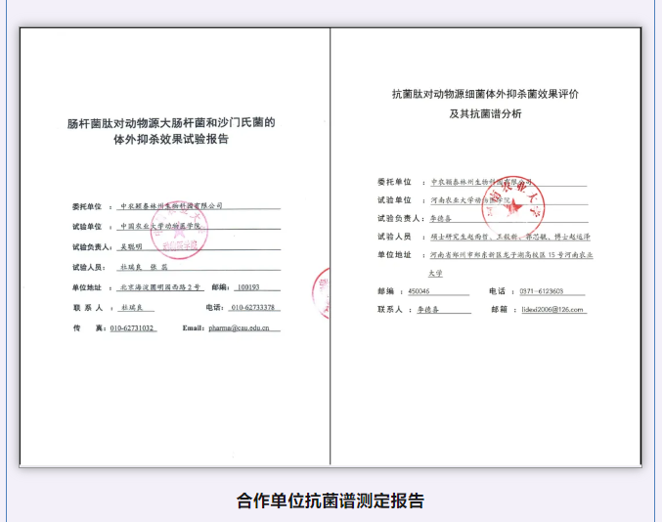662x522 pixels.
Task: Click the subtitle 及其抗菌谱分析
Action: click(485, 113)
